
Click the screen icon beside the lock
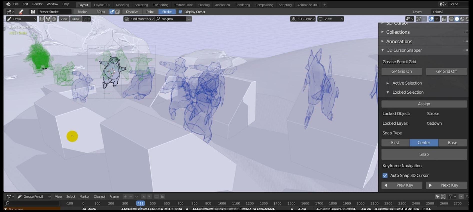coord(157,197)
